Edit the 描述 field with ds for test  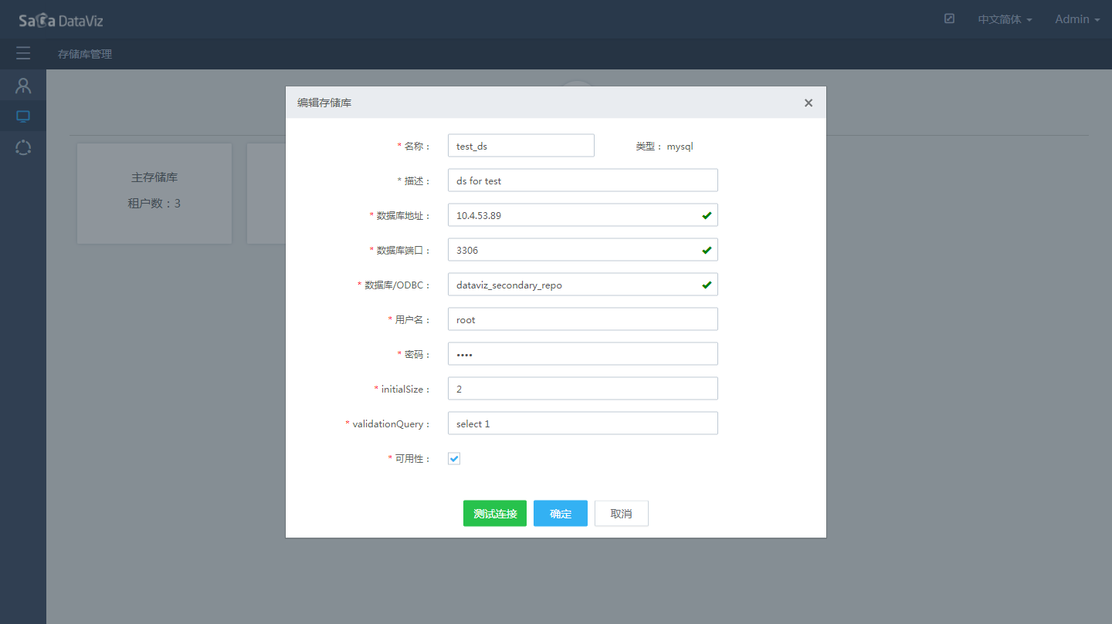pos(583,180)
